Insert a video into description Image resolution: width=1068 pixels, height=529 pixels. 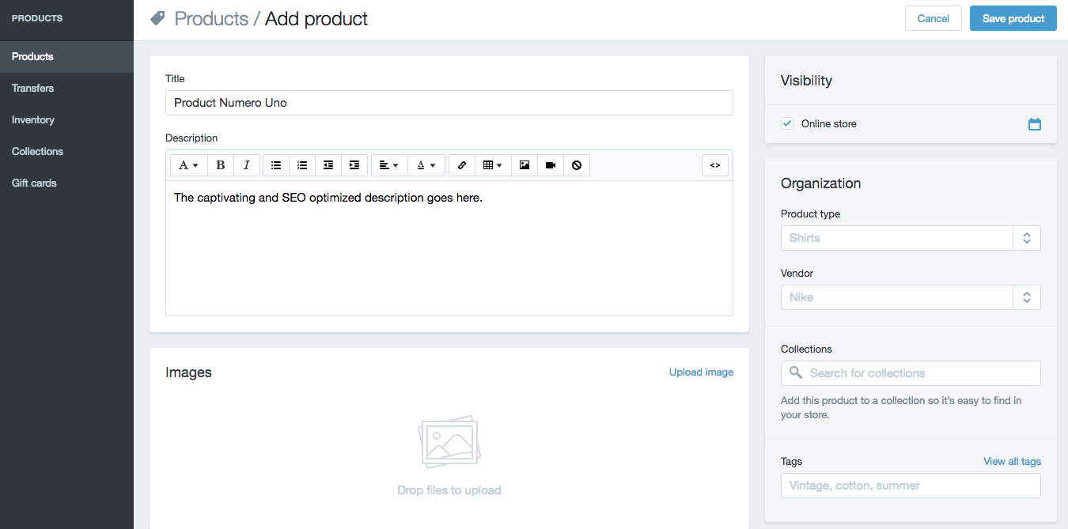pyautogui.click(x=551, y=165)
